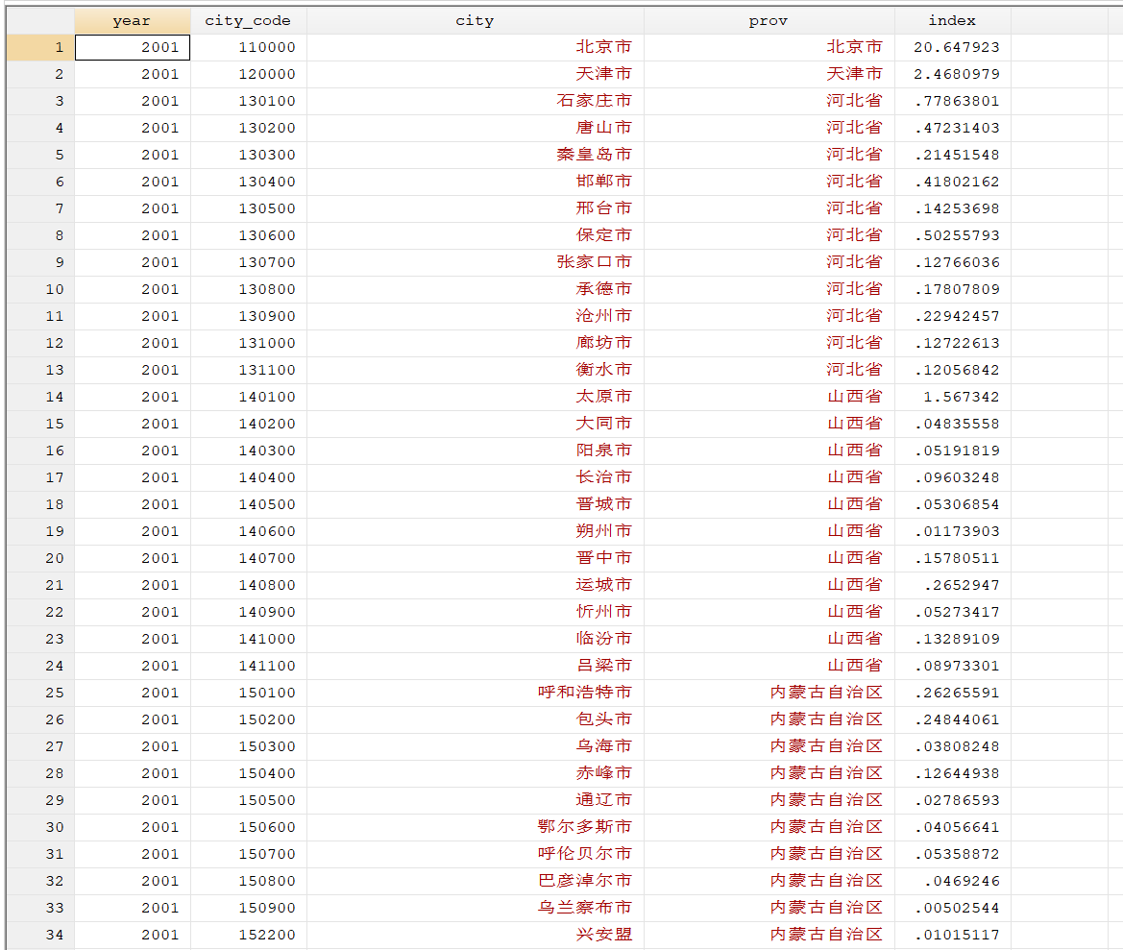Click city cell 运城市
1123x950 pixels.
(x=475, y=585)
